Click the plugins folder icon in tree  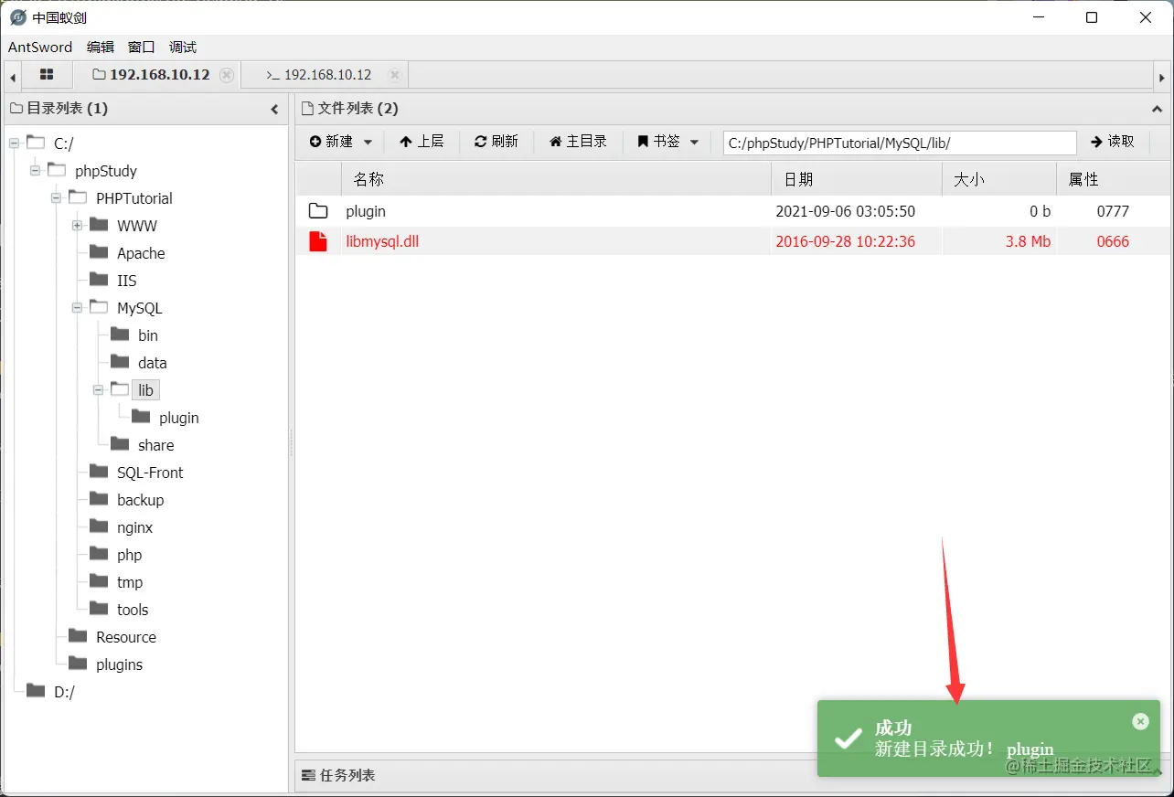[78, 664]
